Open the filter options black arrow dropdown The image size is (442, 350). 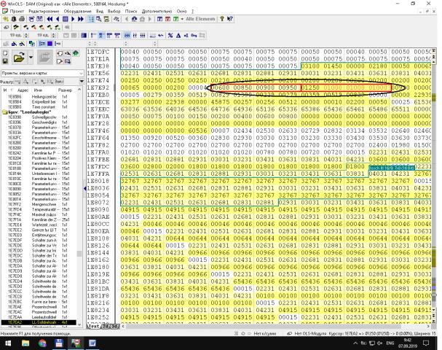tap(82, 82)
